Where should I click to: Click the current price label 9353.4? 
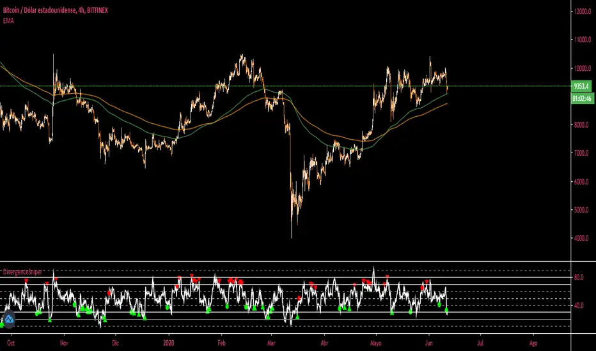coord(581,86)
